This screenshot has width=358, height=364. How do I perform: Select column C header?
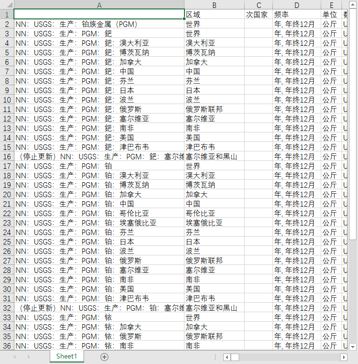(259, 5)
